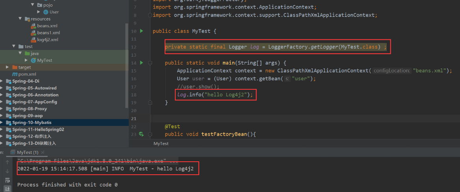Viewport: 460px width, 192px height.
Task: Collapse the resources folder node
Action: (x=20, y=19)
